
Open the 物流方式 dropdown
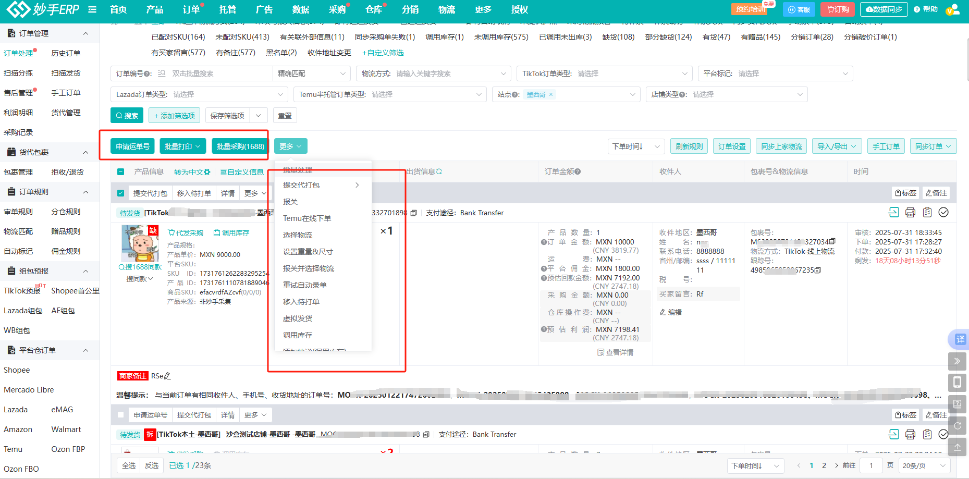(434, 73)
